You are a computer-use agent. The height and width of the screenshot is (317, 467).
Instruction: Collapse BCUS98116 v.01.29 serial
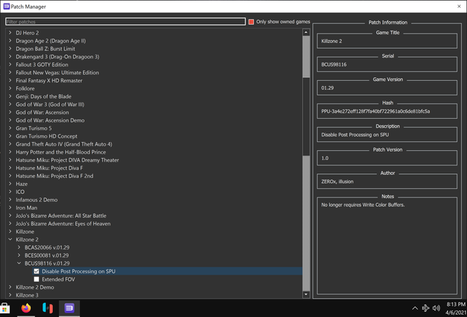pyautogui.click(x=19, y=263)
